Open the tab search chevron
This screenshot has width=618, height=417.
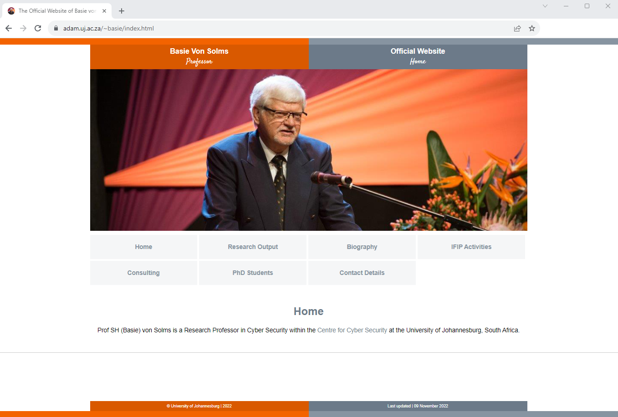(545, 6)
